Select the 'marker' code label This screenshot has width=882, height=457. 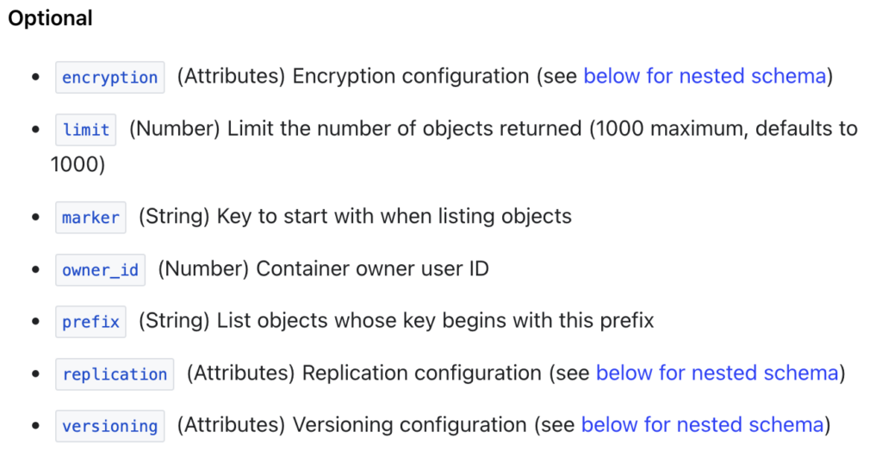90,217
